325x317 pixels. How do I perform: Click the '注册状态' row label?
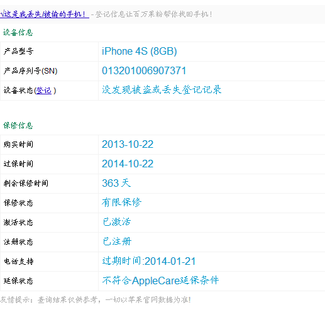18,242
